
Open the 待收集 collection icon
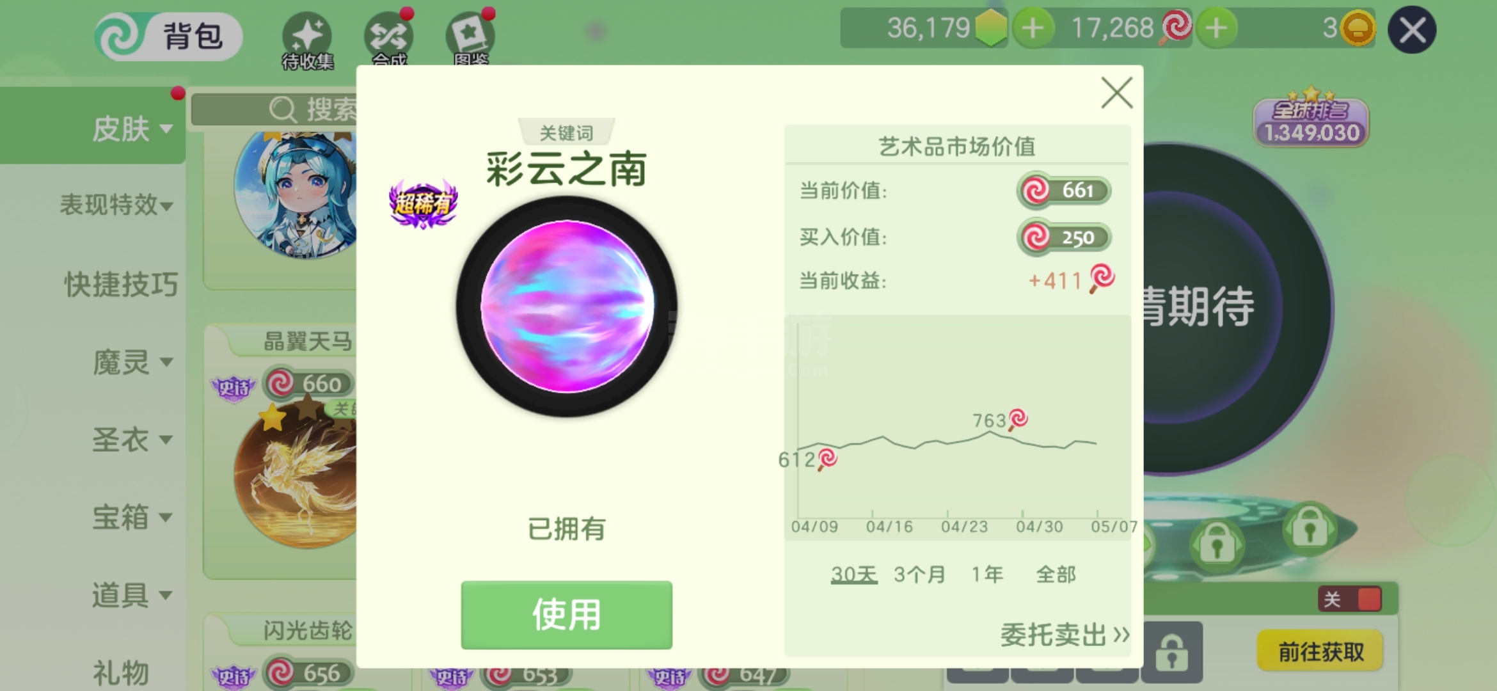coord(308,40)
